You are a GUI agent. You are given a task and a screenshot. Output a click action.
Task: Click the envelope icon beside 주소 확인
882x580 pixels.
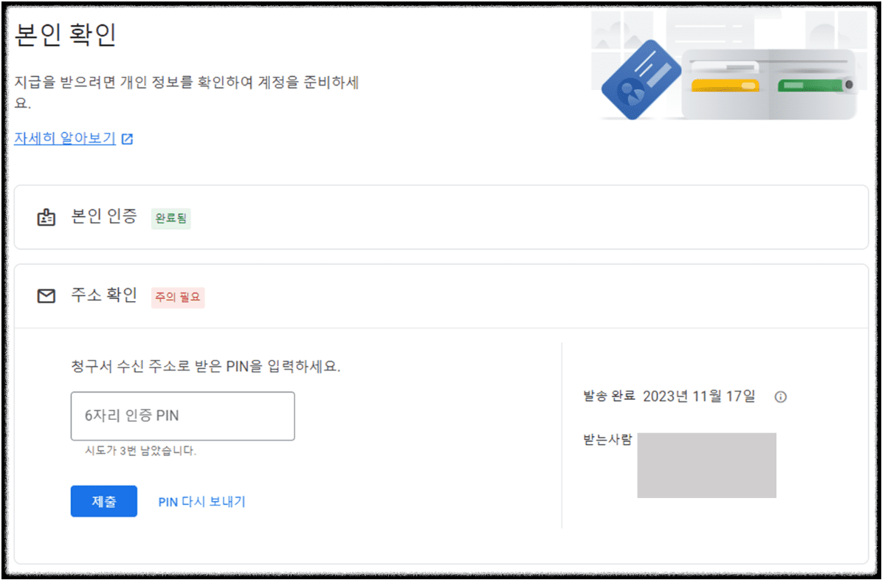click(x=46, y=295)
